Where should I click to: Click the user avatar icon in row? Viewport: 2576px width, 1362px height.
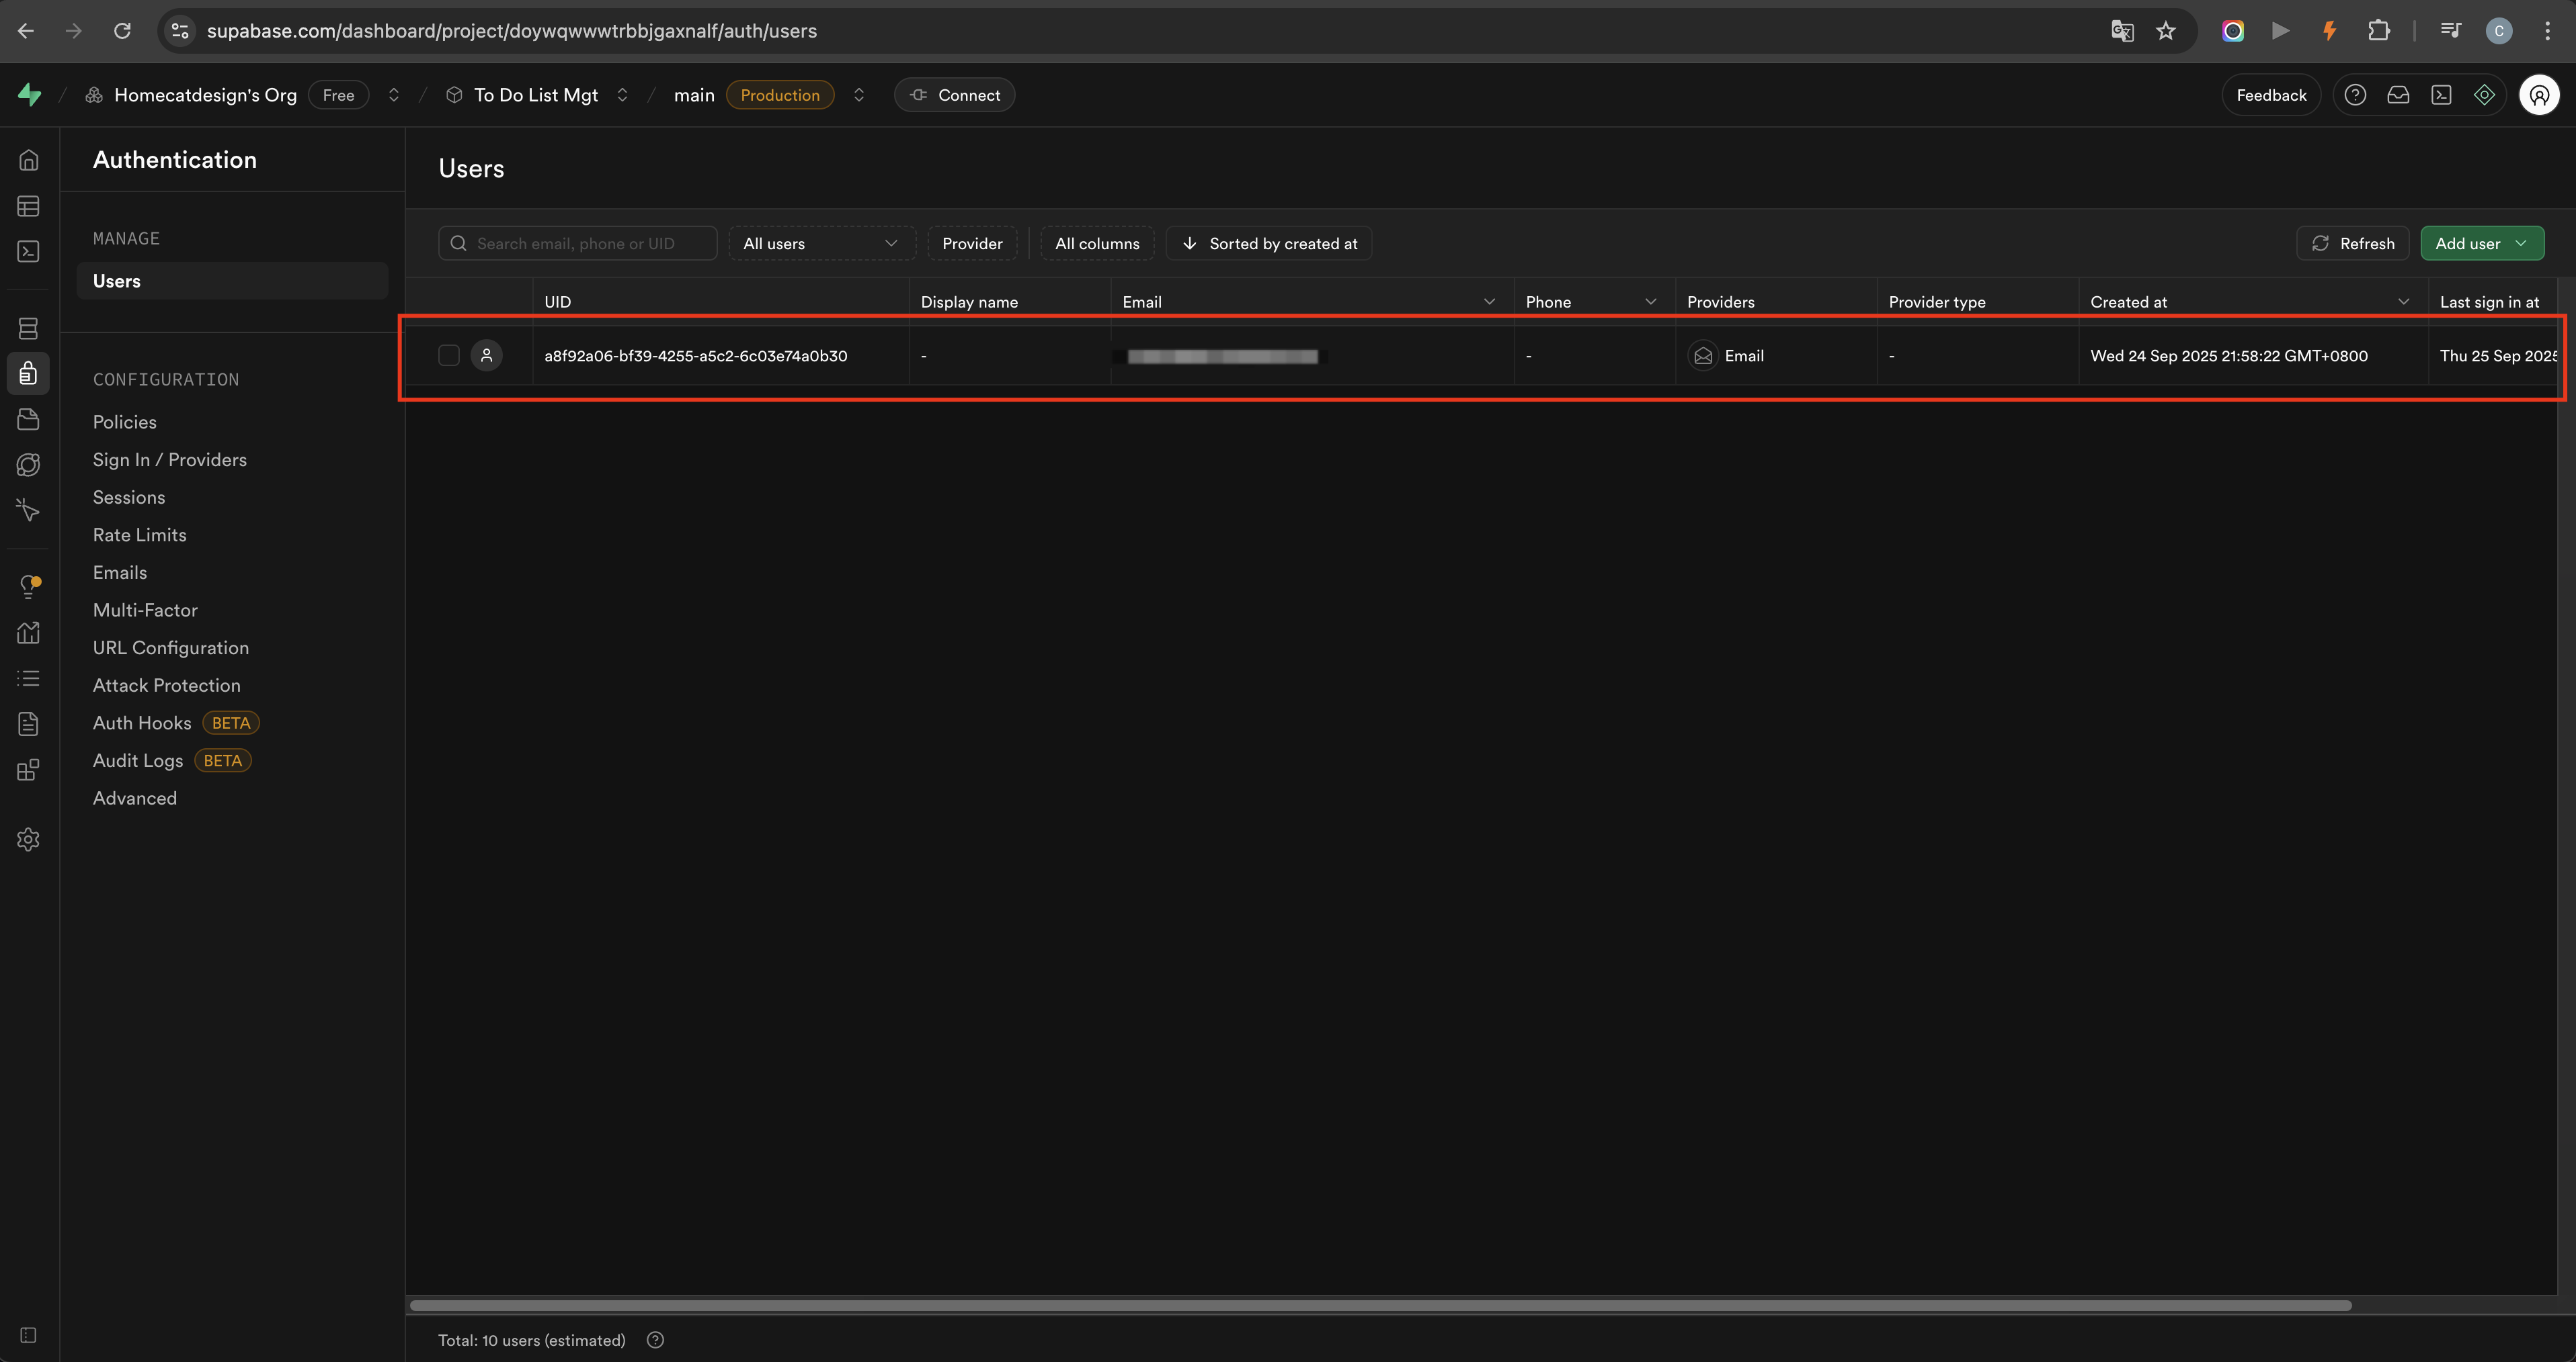pos(487,356)
